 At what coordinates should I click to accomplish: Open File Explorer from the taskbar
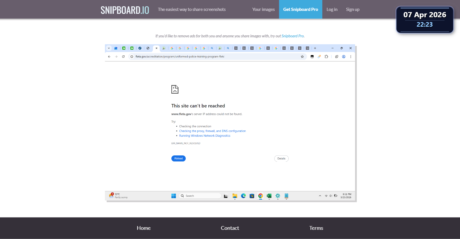[235, 196]
